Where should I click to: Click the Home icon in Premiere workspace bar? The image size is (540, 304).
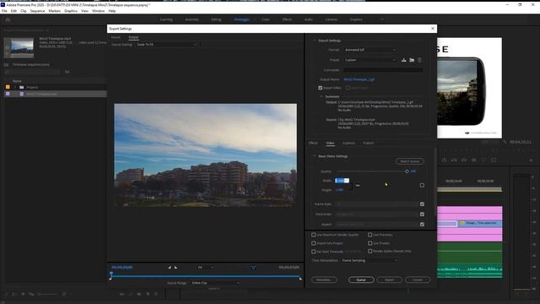tap(8, 19)
